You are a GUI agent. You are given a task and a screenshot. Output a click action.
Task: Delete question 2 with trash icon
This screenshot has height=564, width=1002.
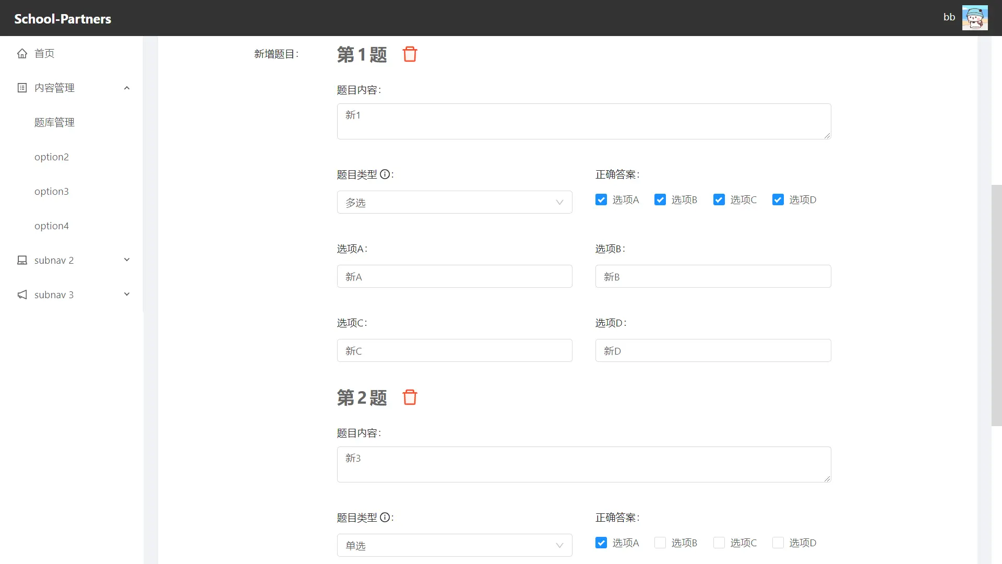410,397
